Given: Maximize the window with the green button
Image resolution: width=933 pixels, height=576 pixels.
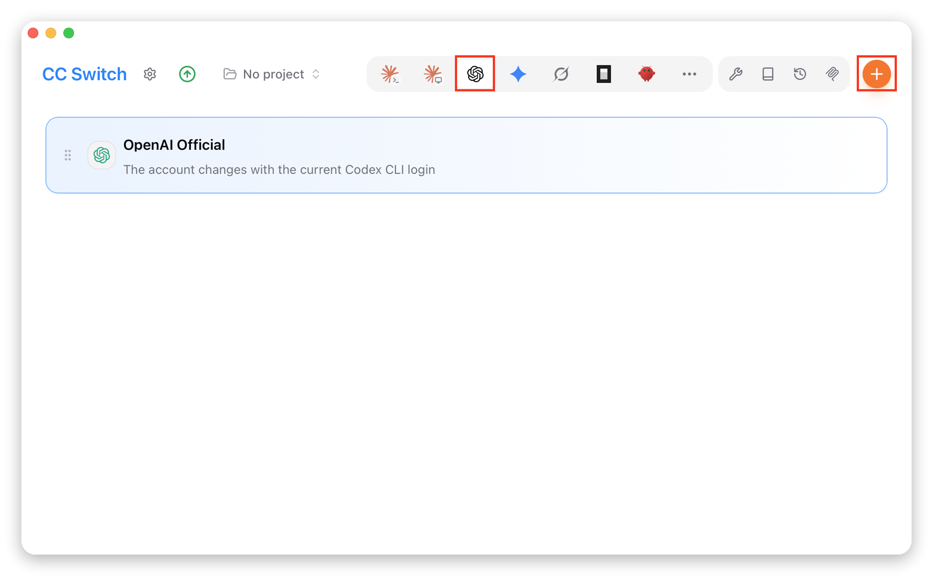Looking at the screenshot, I should (x=69, y=33).
